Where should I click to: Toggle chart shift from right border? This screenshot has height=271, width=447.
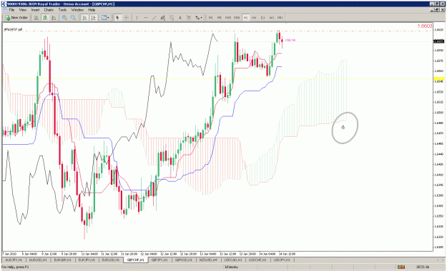(93, 18)
